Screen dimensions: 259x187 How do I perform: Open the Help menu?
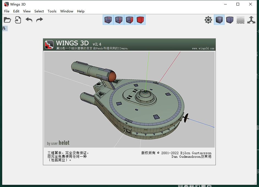click(x=81, y=11)
